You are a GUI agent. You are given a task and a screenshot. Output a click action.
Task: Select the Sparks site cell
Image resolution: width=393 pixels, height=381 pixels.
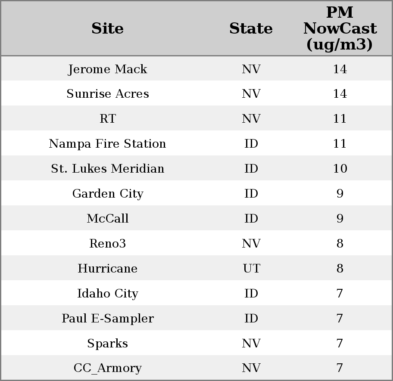(x=108, y=344)
